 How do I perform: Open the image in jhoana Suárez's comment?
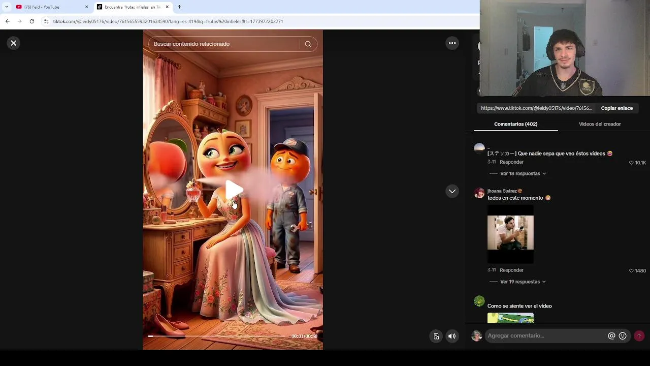[x=510, y=234]
